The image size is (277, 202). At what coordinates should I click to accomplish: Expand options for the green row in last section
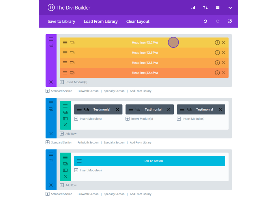point(65,157)
